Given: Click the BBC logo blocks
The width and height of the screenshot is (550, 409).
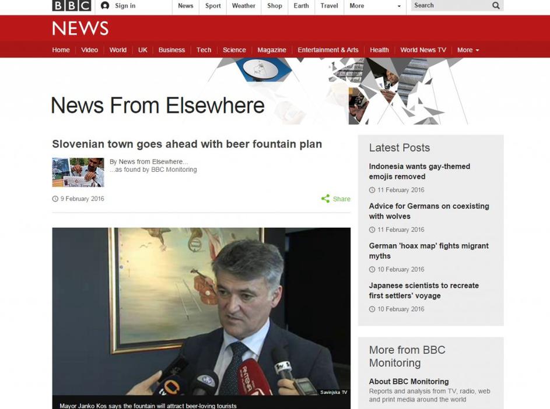Looking at the screenshot, I should click(72, 5).
